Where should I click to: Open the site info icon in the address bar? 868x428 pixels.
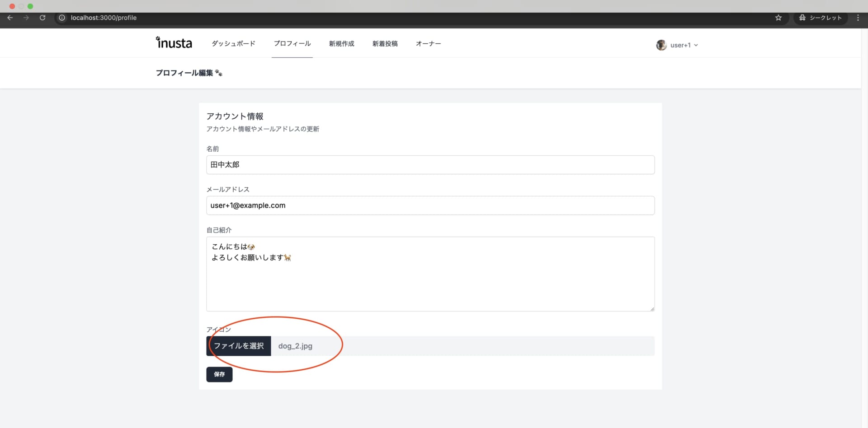pos(62,18)
